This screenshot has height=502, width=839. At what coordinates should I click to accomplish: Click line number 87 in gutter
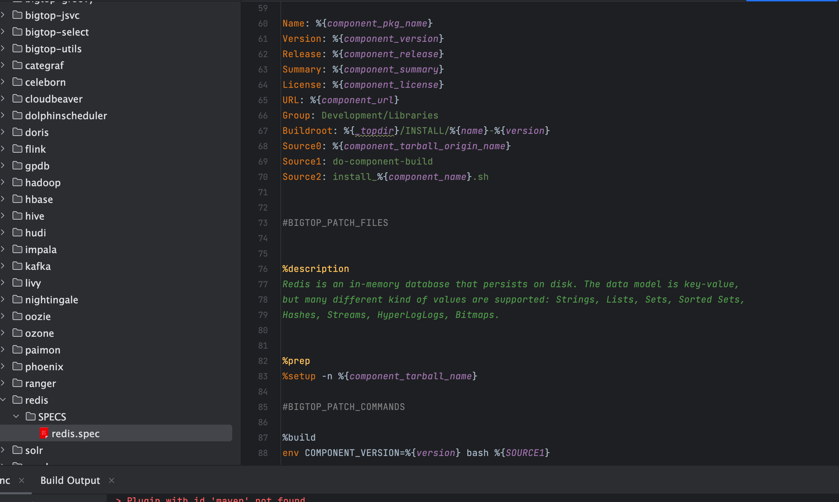point(263,438)
